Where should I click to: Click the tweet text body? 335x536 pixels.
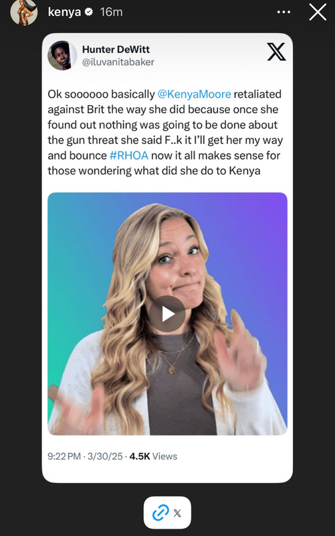coord(165,132)
